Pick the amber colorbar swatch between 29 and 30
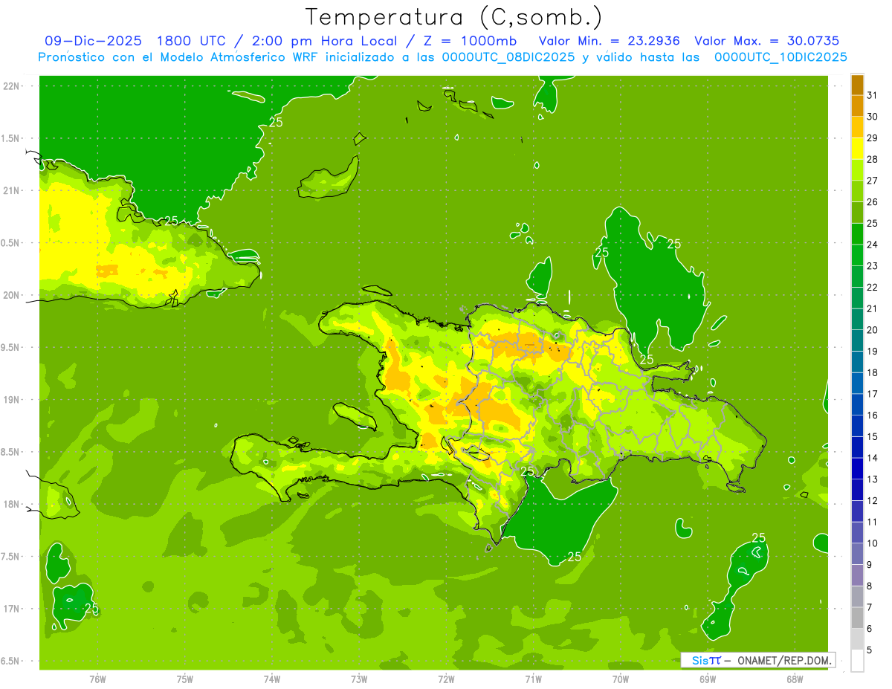This screenshot has width=892, height=689. click(x=857, y=128)
